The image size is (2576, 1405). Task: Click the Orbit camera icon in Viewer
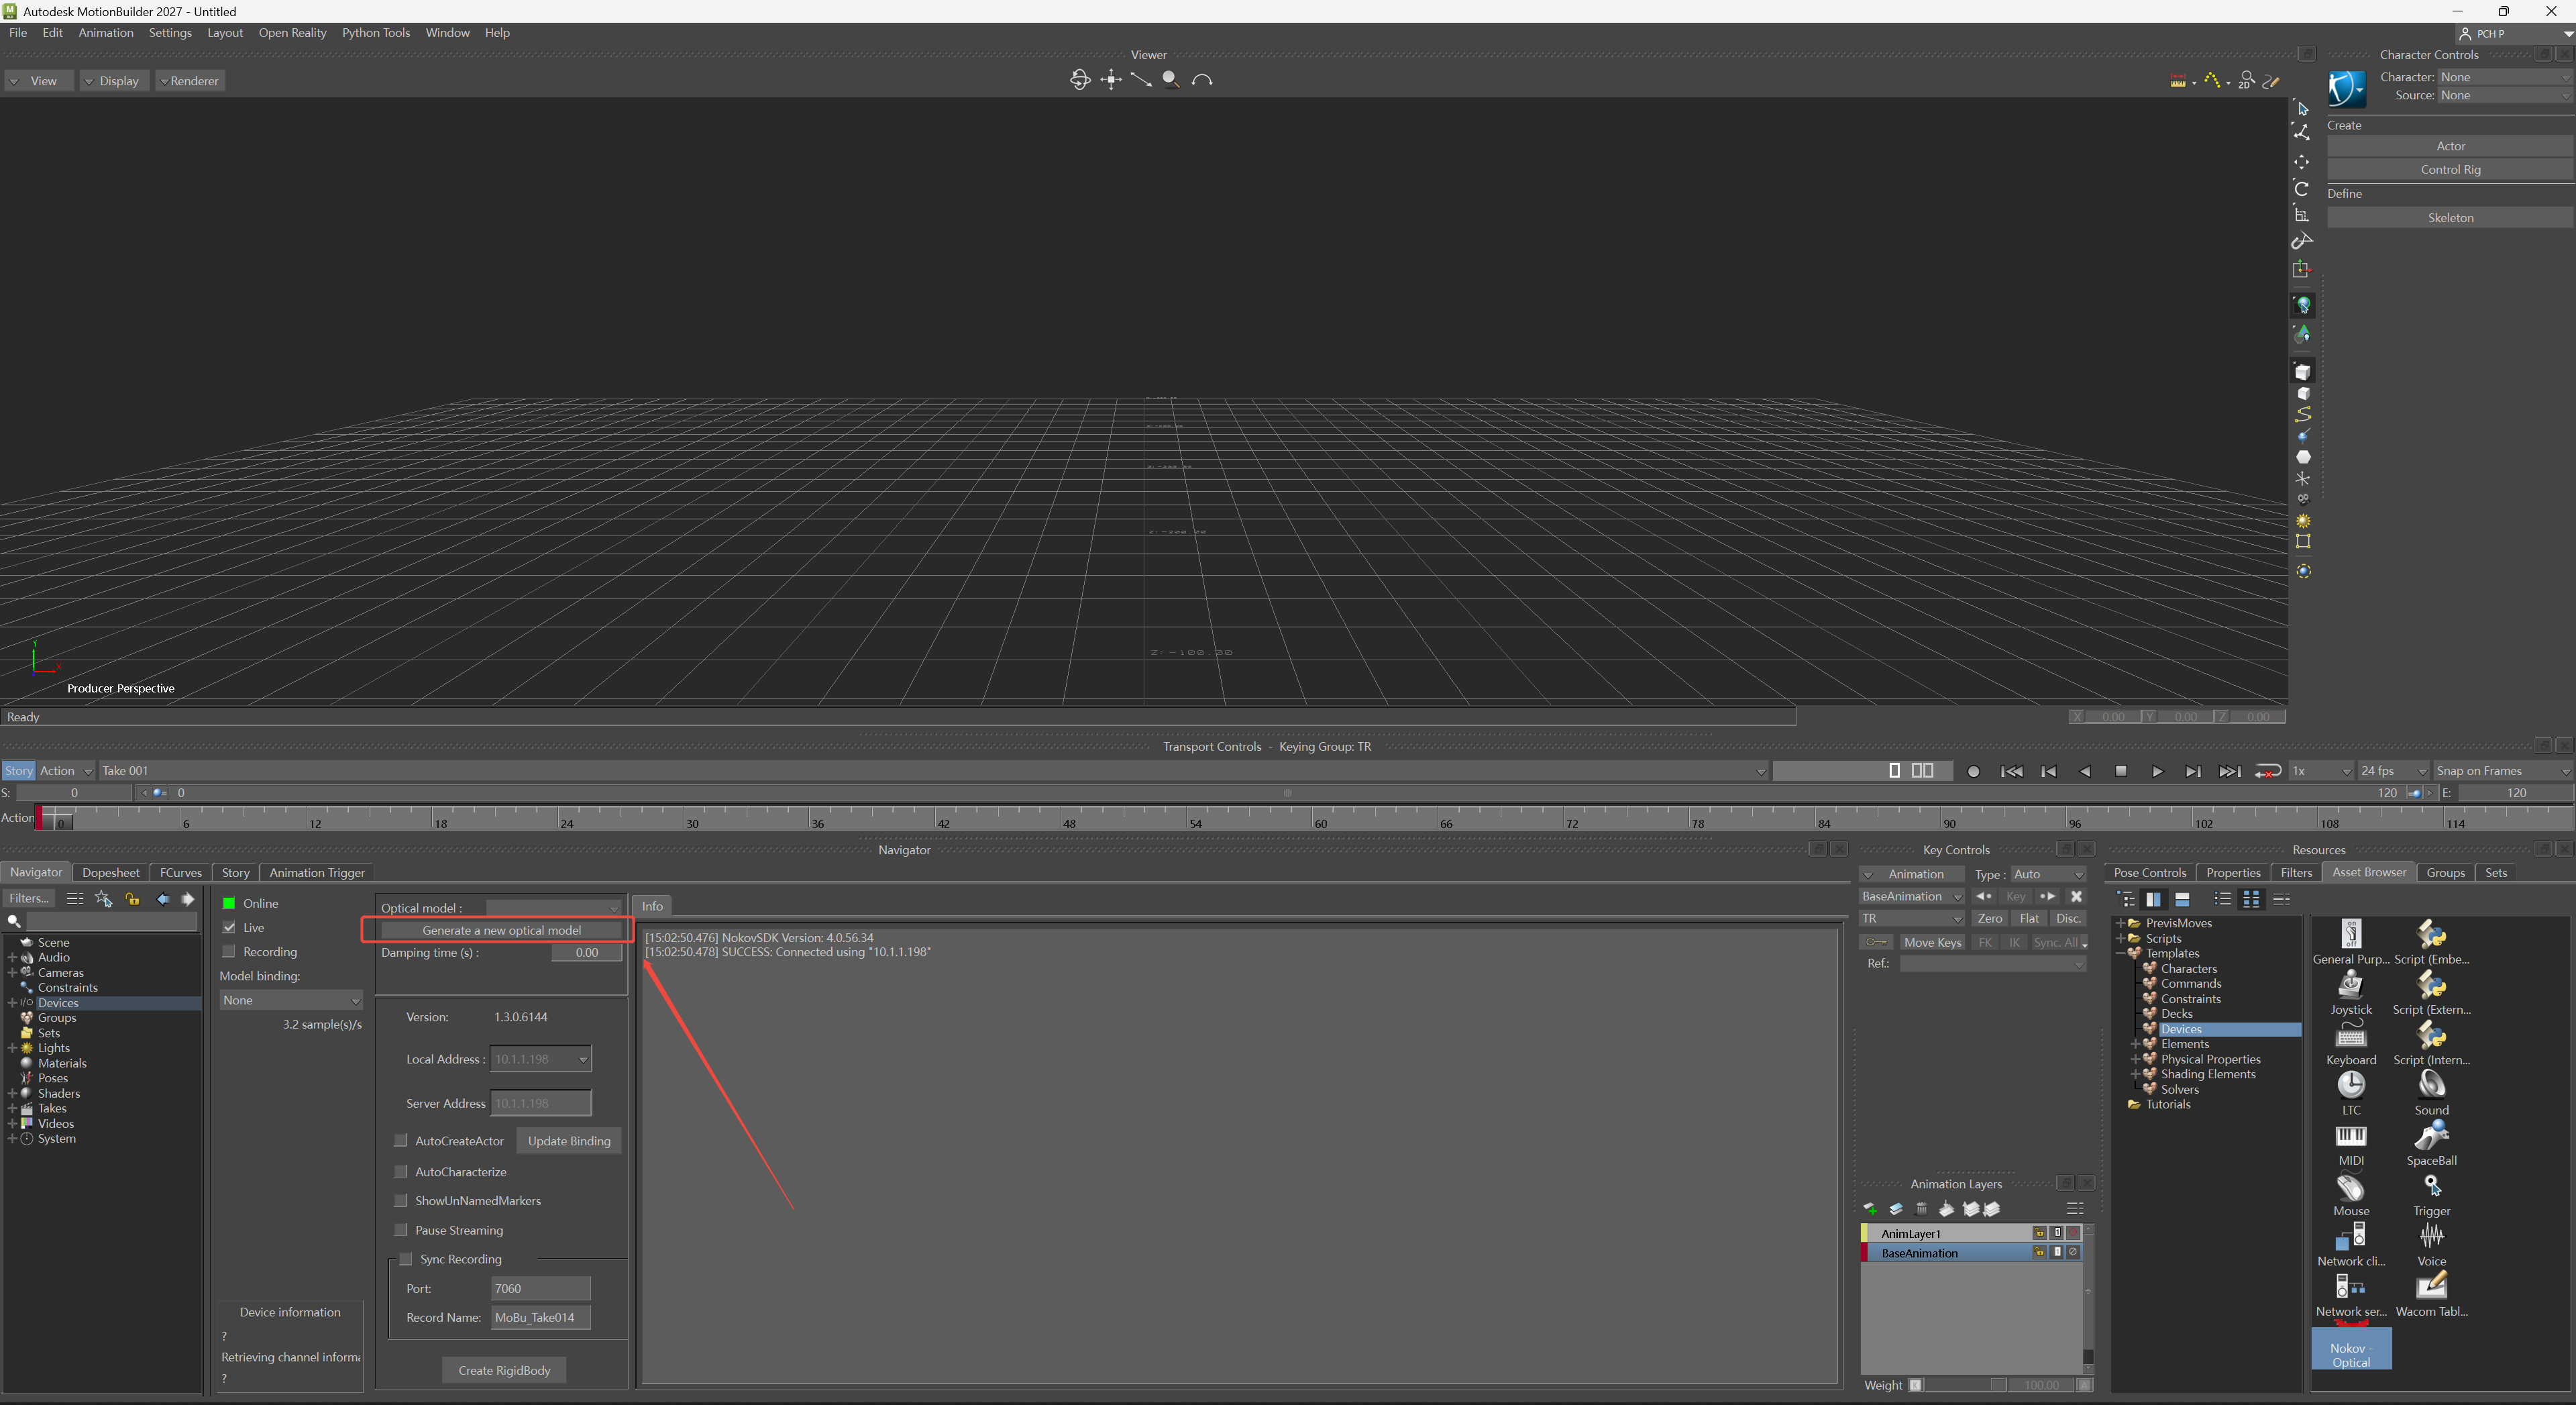tap(1080, 80)
